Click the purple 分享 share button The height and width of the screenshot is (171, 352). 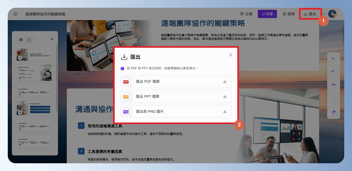coord(267,14)
